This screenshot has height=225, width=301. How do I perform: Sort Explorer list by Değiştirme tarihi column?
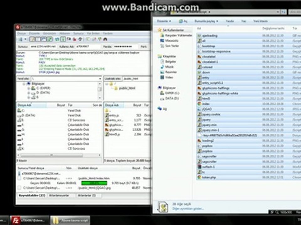273,28
